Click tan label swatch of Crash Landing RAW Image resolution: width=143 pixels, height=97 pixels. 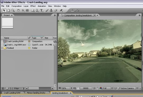point(29,41)
